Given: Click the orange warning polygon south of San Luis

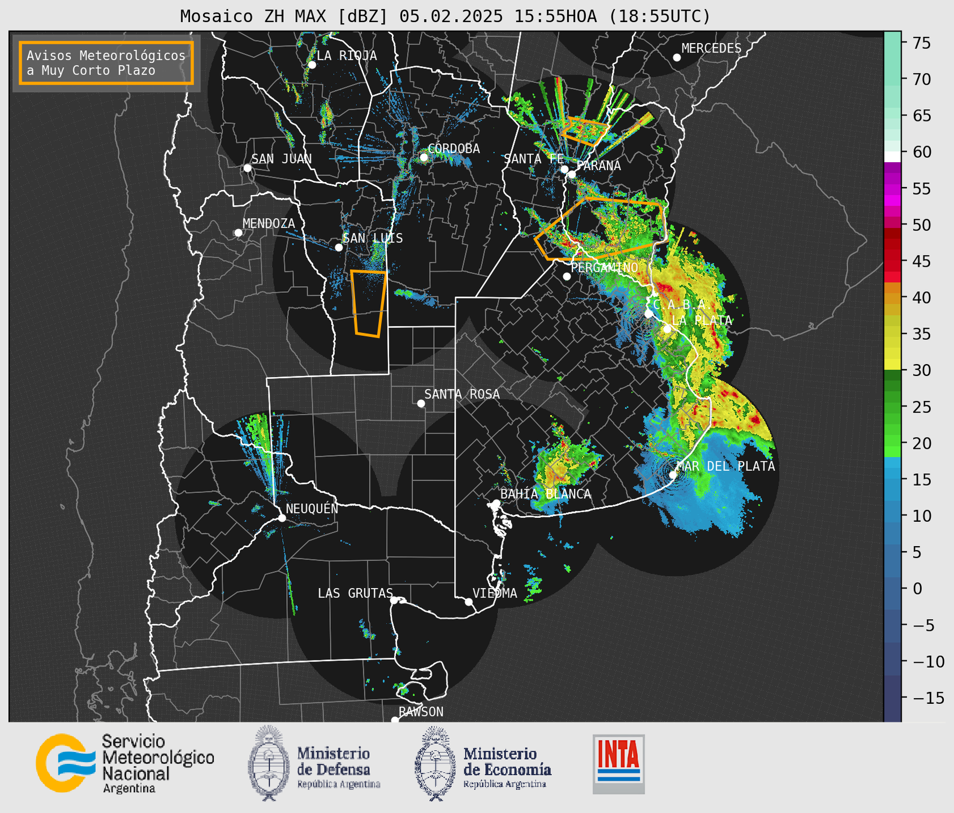Looking at the screenshot, I should click(x=369, y=304).
